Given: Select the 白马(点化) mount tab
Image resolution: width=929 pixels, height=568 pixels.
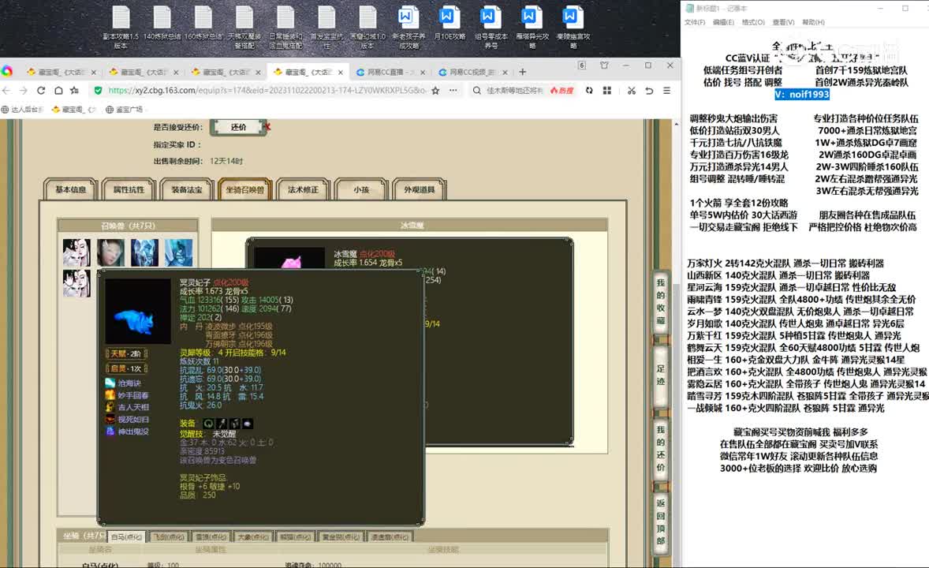Looking at the screenshot, I should coord(126,537).
